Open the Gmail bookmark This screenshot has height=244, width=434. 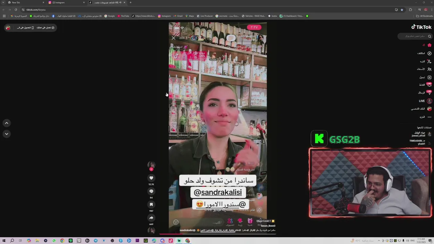point(178,16)
